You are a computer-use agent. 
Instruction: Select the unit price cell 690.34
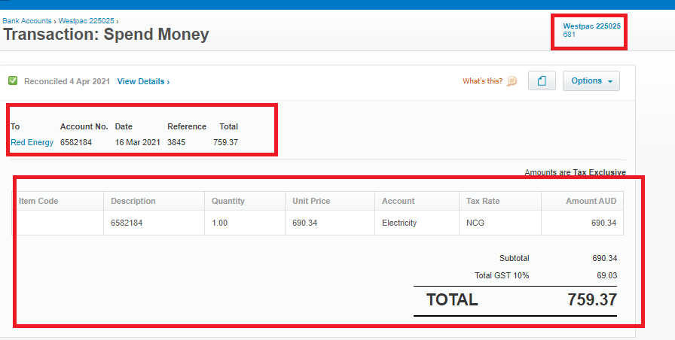pos(330,223)
